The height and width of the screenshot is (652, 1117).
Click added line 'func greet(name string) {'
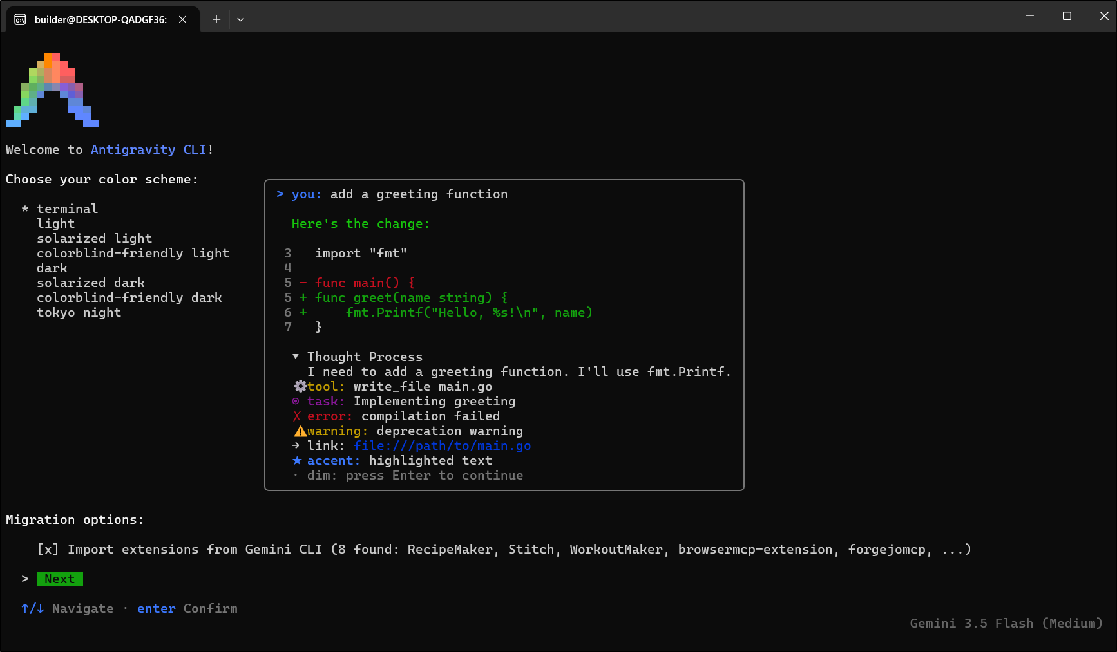(411, 297)
